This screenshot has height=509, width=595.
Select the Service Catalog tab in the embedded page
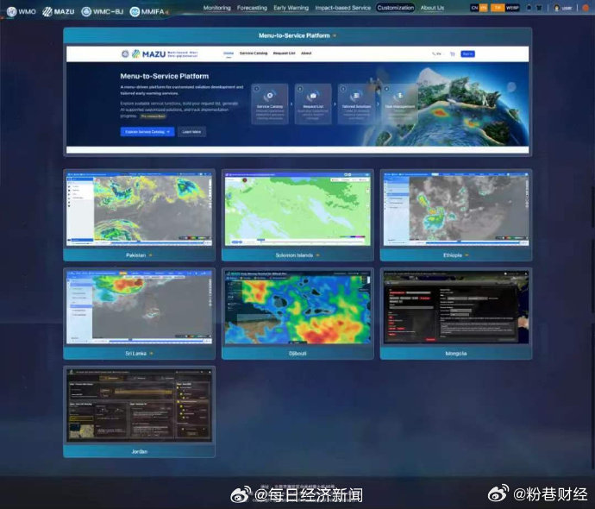tap(254, 53)
